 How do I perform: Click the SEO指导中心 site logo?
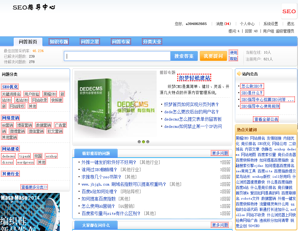(34, 7)
